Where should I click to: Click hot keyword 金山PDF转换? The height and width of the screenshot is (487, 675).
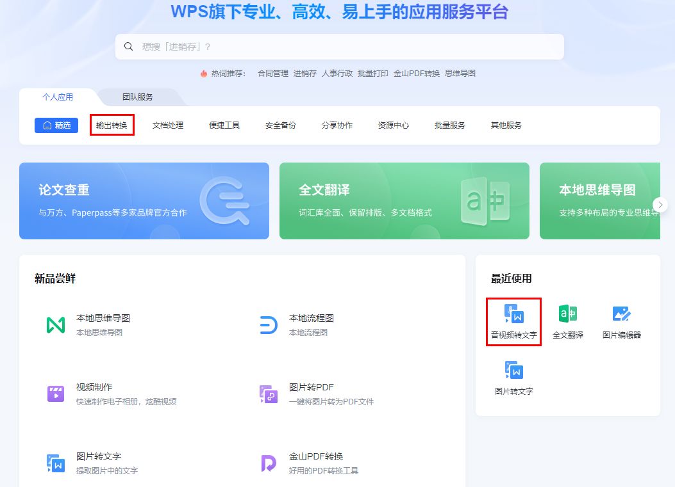(x=416, y=74)
